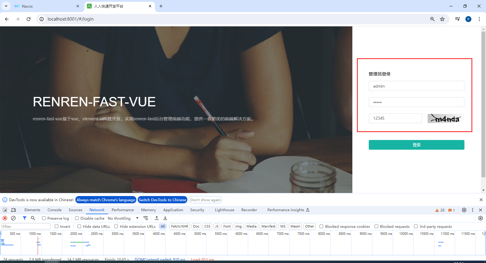Image resolution: width=486 pixels, height=263 pixels.
Task: Filter requests by WS type
Action: coord(283,226)
